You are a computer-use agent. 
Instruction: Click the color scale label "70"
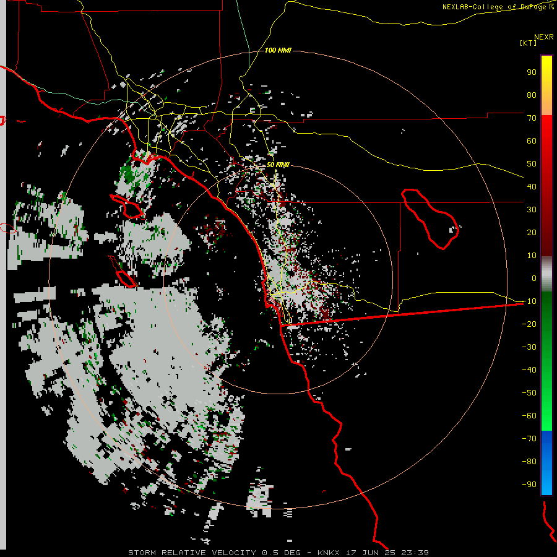click(532, 118)
